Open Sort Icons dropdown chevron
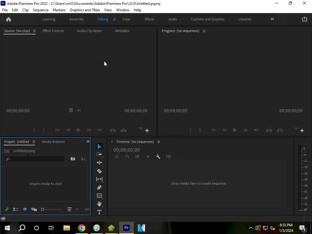The width and height of the screenshot is (312, 234). tap(76, 209)
